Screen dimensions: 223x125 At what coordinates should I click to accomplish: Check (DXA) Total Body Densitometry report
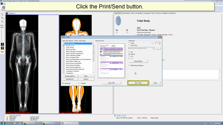[x=64, y=53]
